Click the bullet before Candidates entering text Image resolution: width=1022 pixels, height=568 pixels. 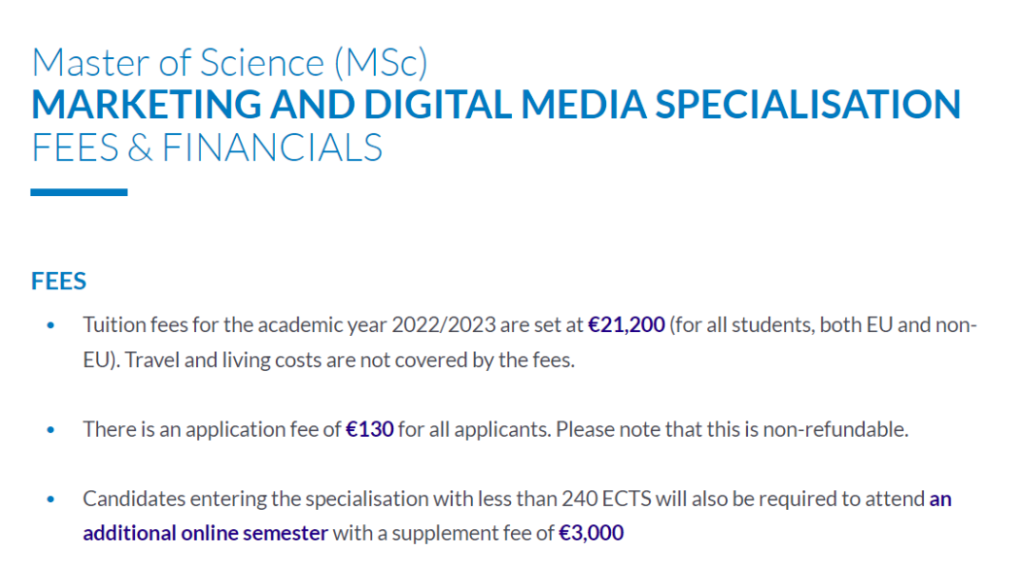click(50, 499)
